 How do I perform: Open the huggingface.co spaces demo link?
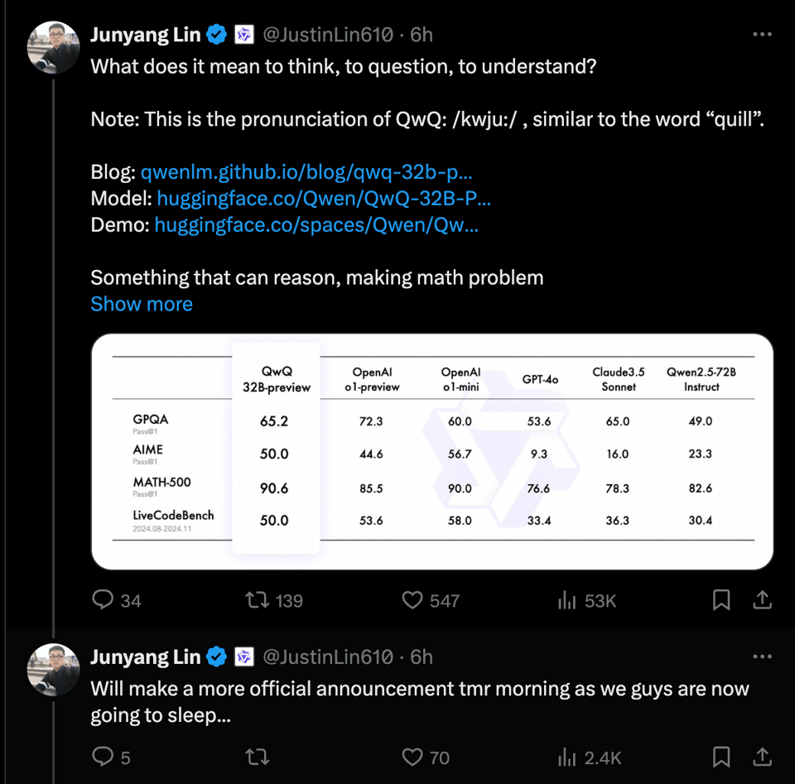click(x=316, y=224)
